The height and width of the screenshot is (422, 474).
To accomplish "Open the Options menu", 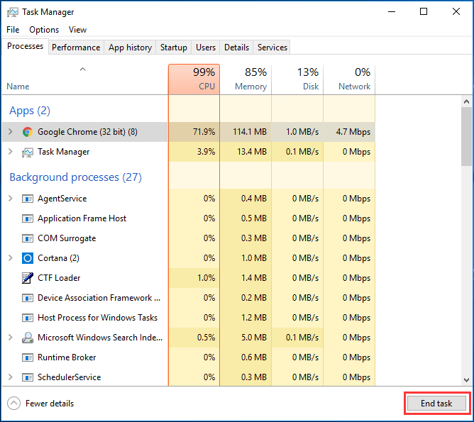I will tap(44, 30).
